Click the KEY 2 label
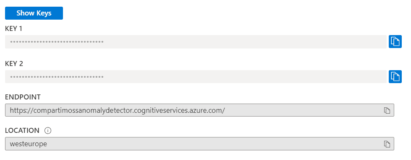Viewport: 411px width, 160px height. (14, 63)
